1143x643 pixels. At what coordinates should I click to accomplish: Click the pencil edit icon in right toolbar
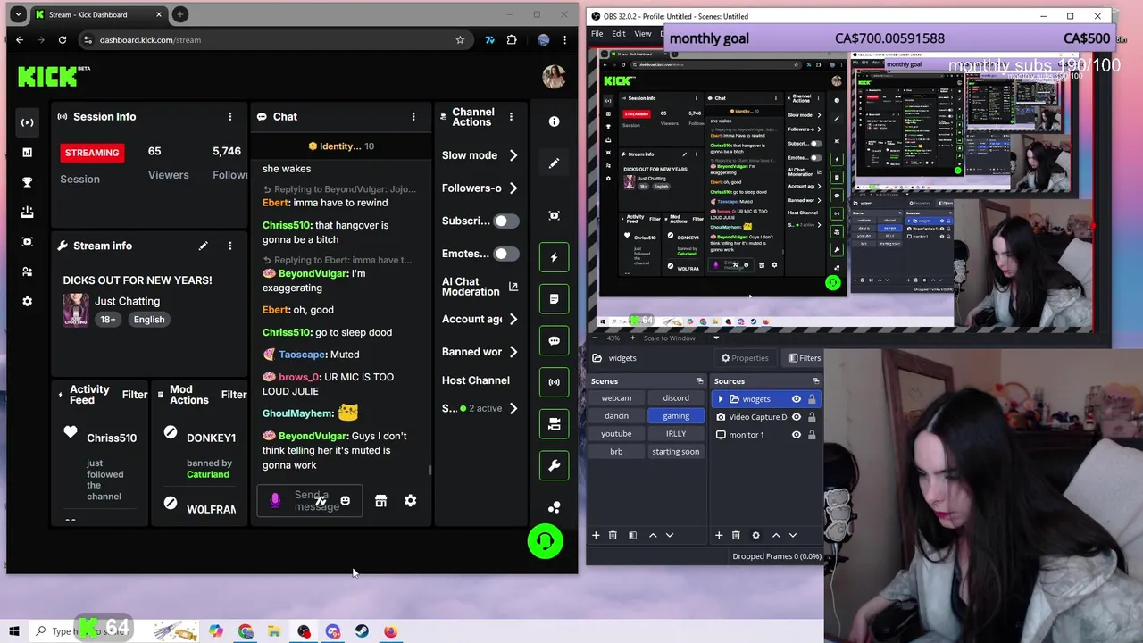click(554, 163)
